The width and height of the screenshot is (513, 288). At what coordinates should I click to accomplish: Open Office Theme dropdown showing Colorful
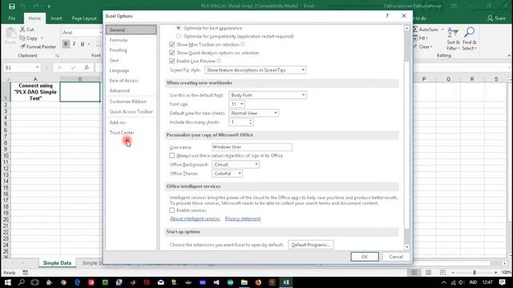(x=228, y=174)
